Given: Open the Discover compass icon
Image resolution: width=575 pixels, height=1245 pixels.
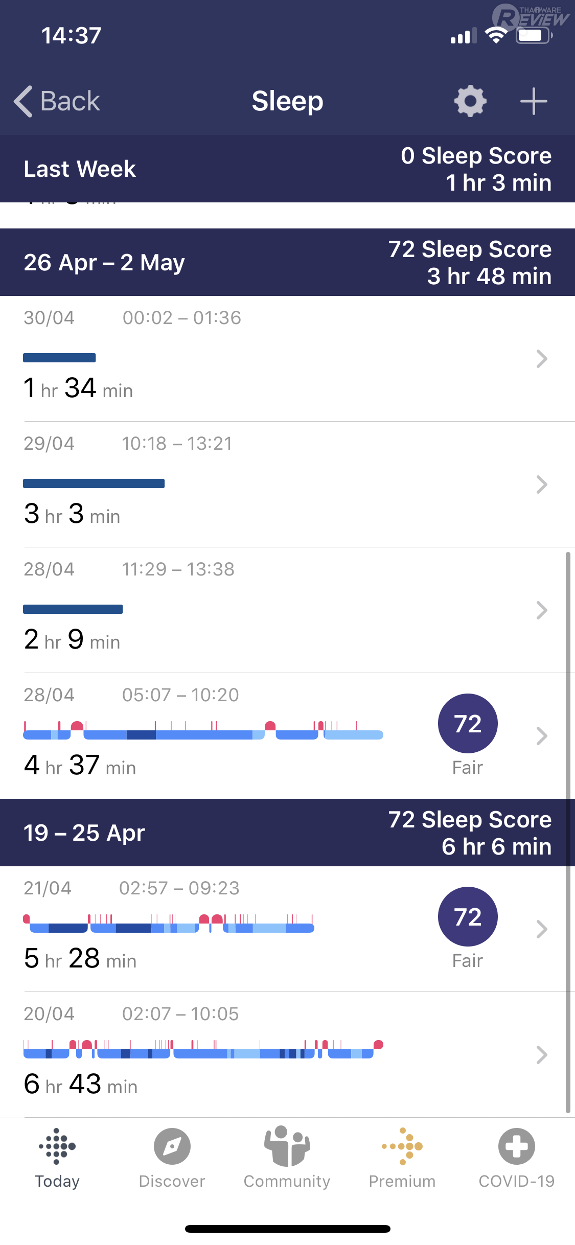Looking at the screenshot, I should click(172, 1146).
